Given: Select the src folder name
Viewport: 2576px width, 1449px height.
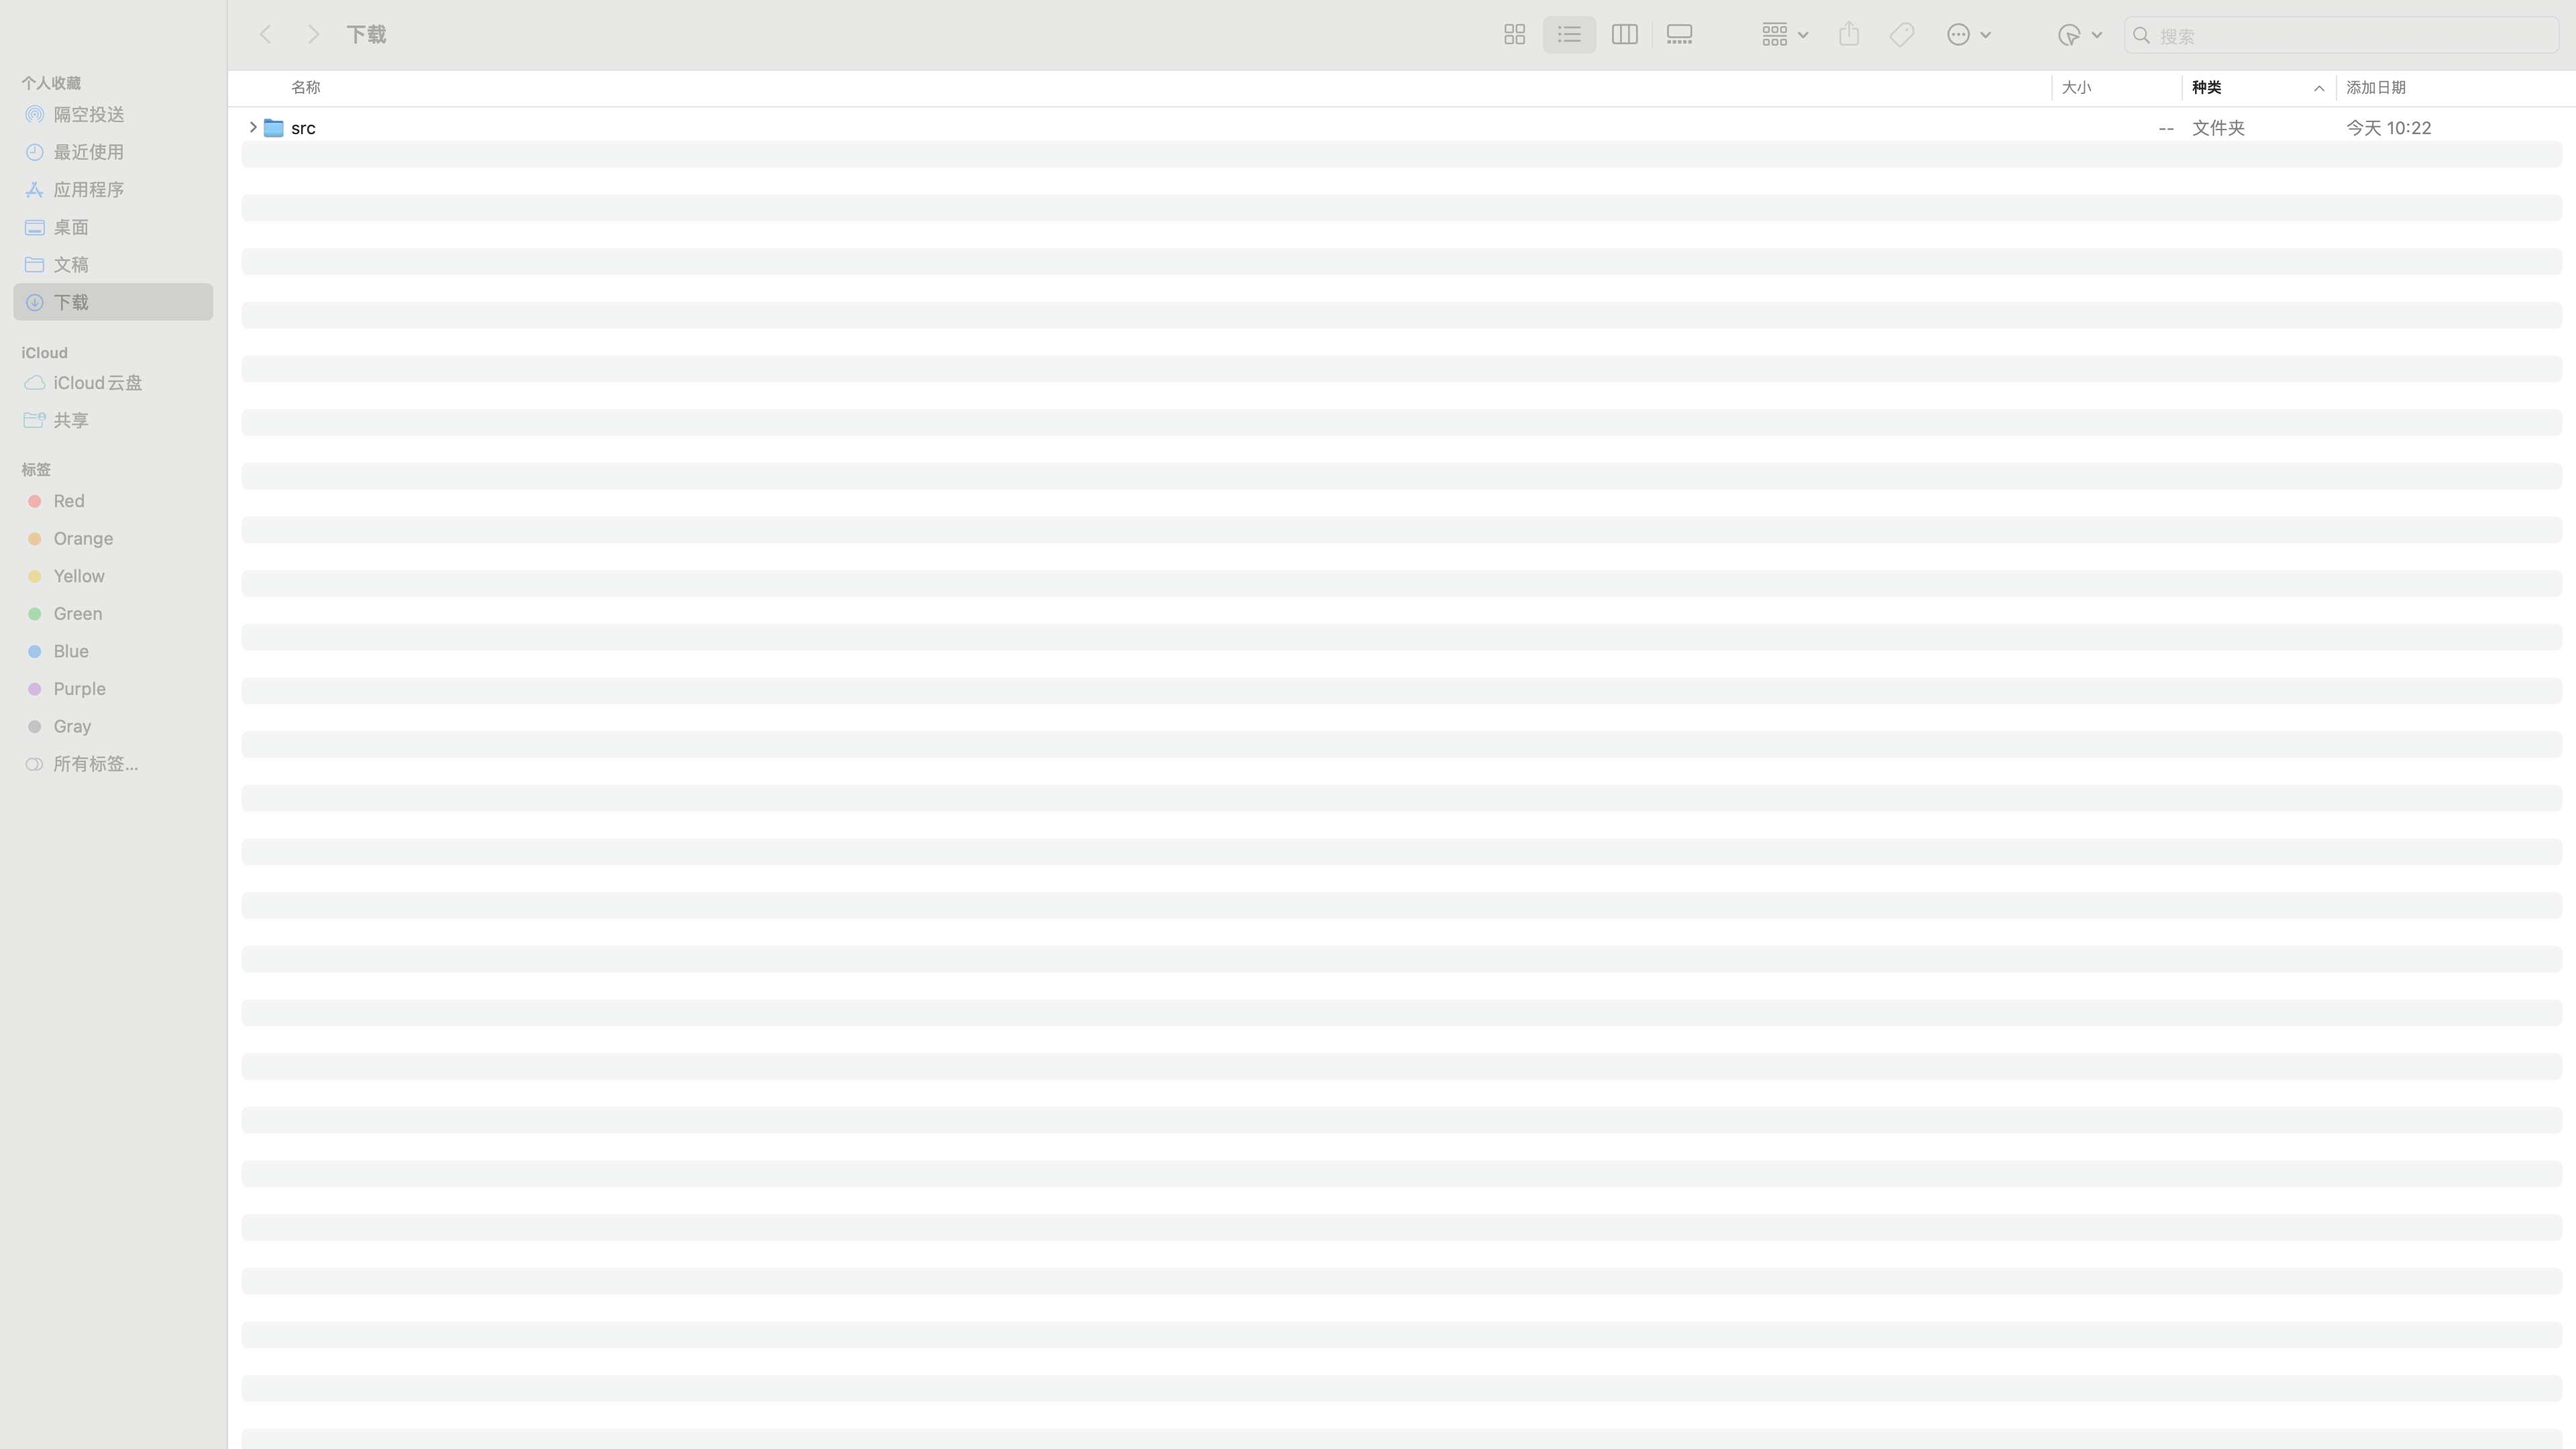Looking at the screenshot, I should click(x=303, y=128).
